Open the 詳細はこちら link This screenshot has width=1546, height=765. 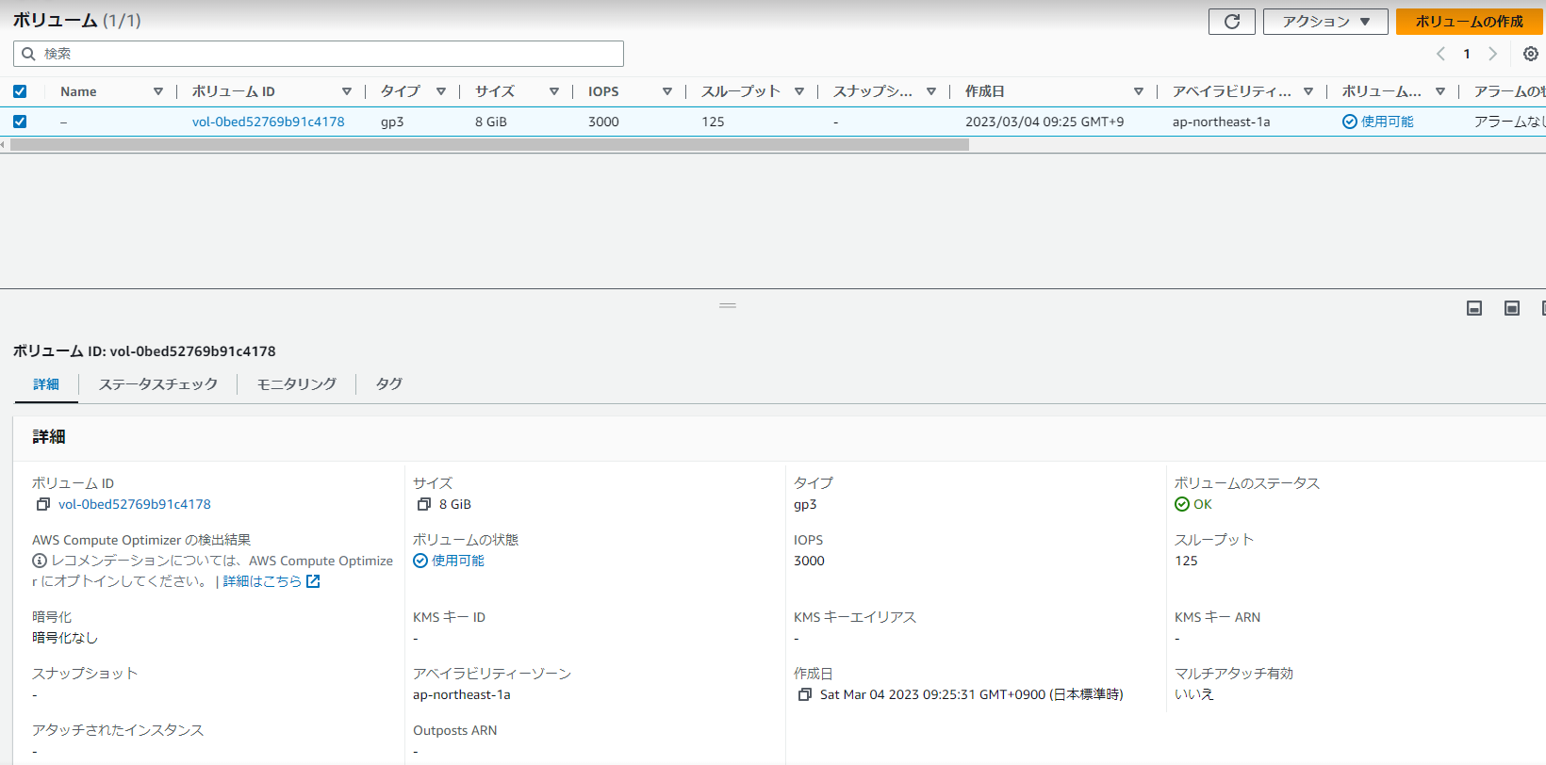coord(262,581)
